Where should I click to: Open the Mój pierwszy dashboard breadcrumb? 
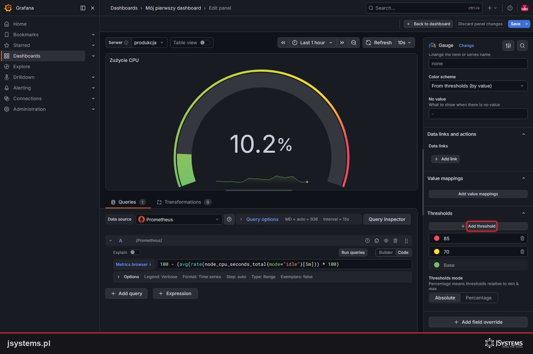coord(173,8)
